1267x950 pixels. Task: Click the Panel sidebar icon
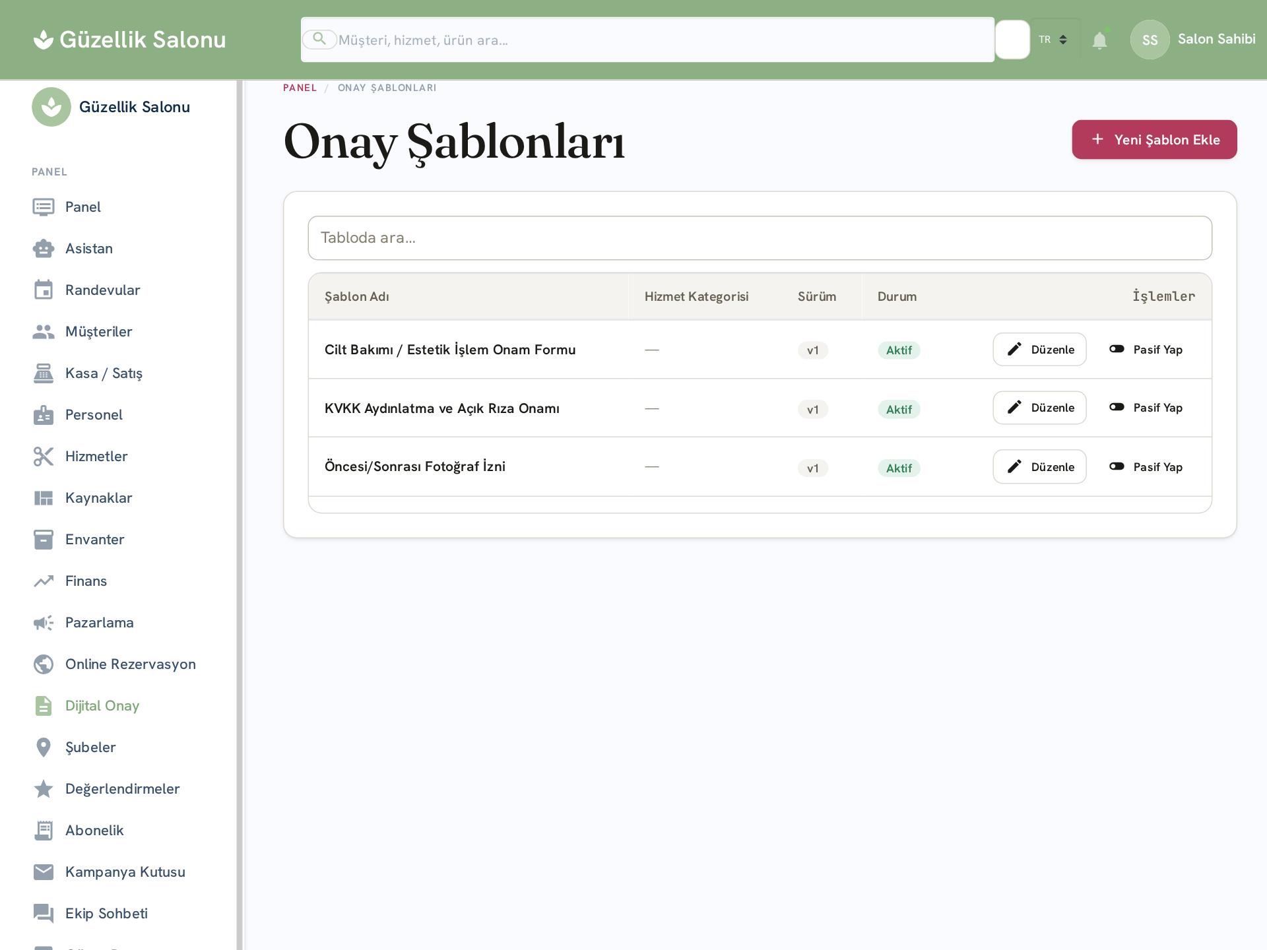click(44, 207)
